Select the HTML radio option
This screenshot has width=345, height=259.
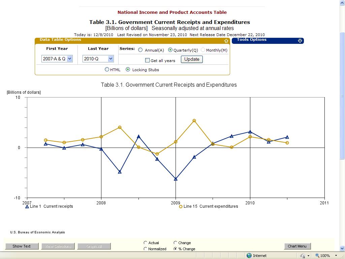tap(107, 69)
